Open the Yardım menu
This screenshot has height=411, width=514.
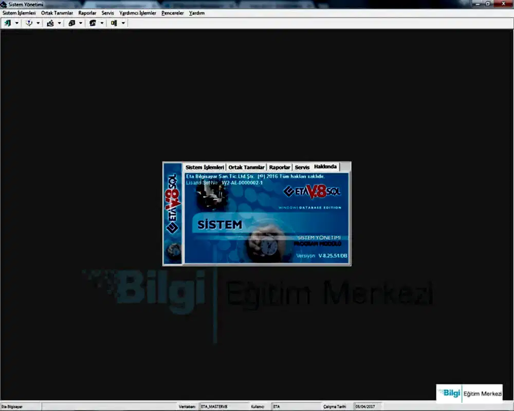point(197,13)
